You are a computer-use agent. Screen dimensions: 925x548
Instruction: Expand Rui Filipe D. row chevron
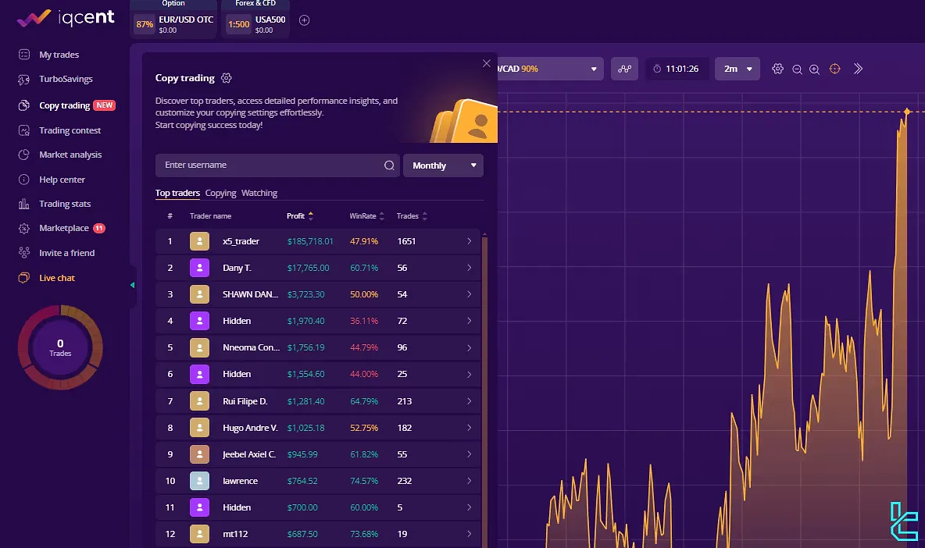click(470, 401)
